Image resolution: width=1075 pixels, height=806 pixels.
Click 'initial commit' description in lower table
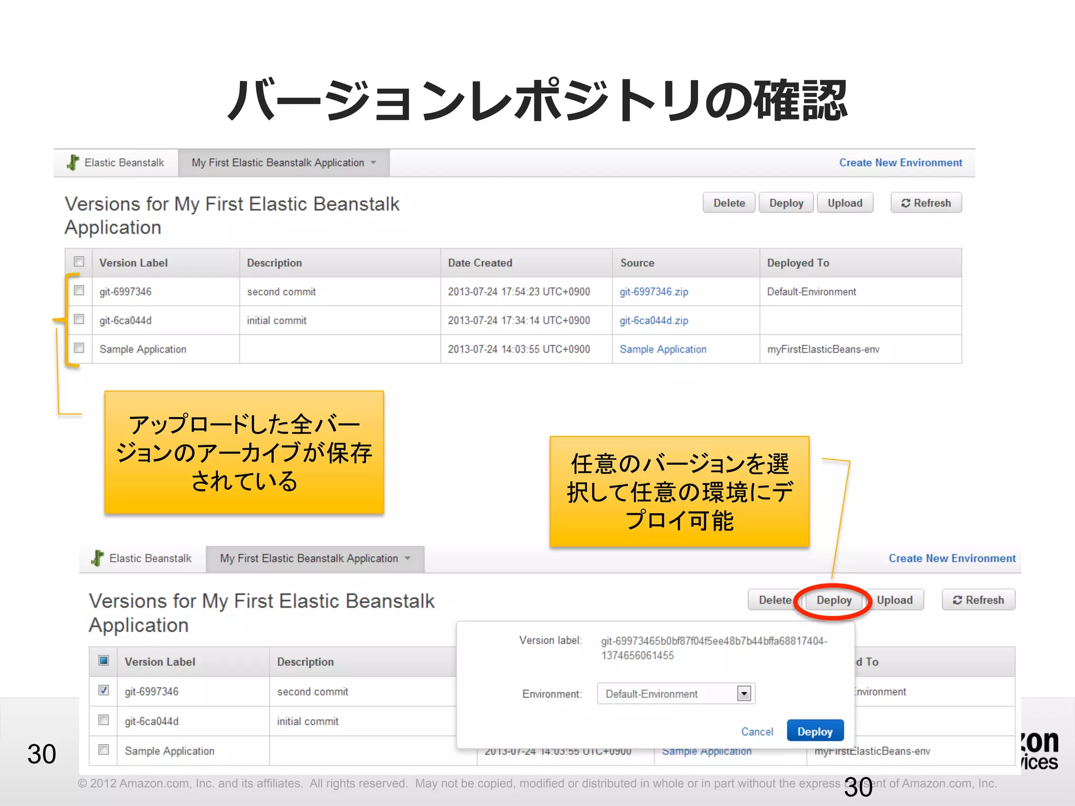[x=308, y=722]
